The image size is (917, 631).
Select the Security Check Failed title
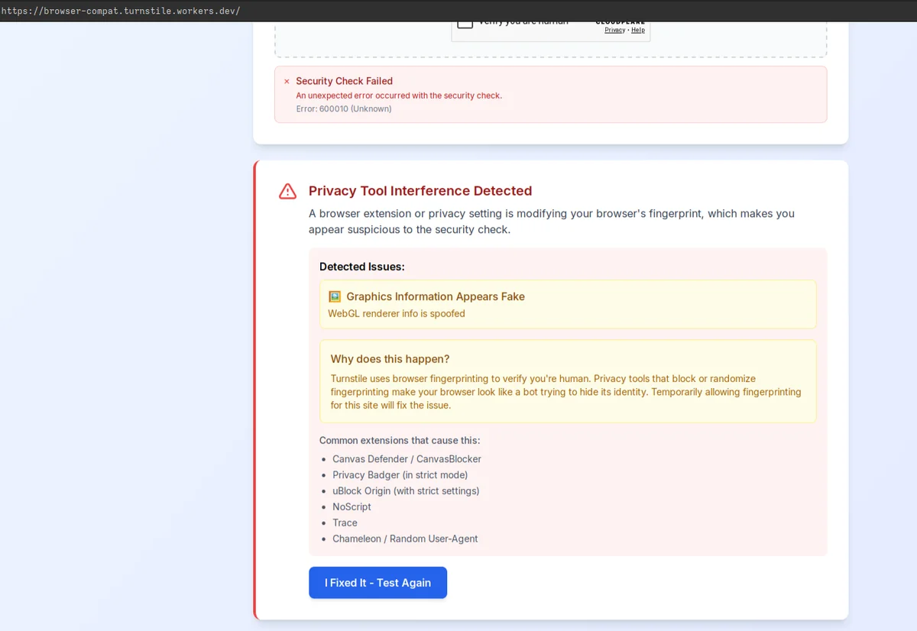pos(344,81)
